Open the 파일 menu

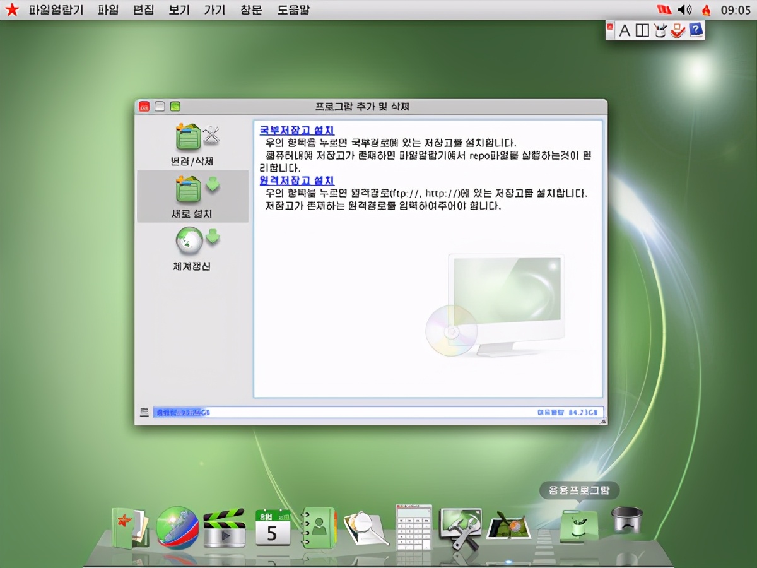(x=109, y=9)
